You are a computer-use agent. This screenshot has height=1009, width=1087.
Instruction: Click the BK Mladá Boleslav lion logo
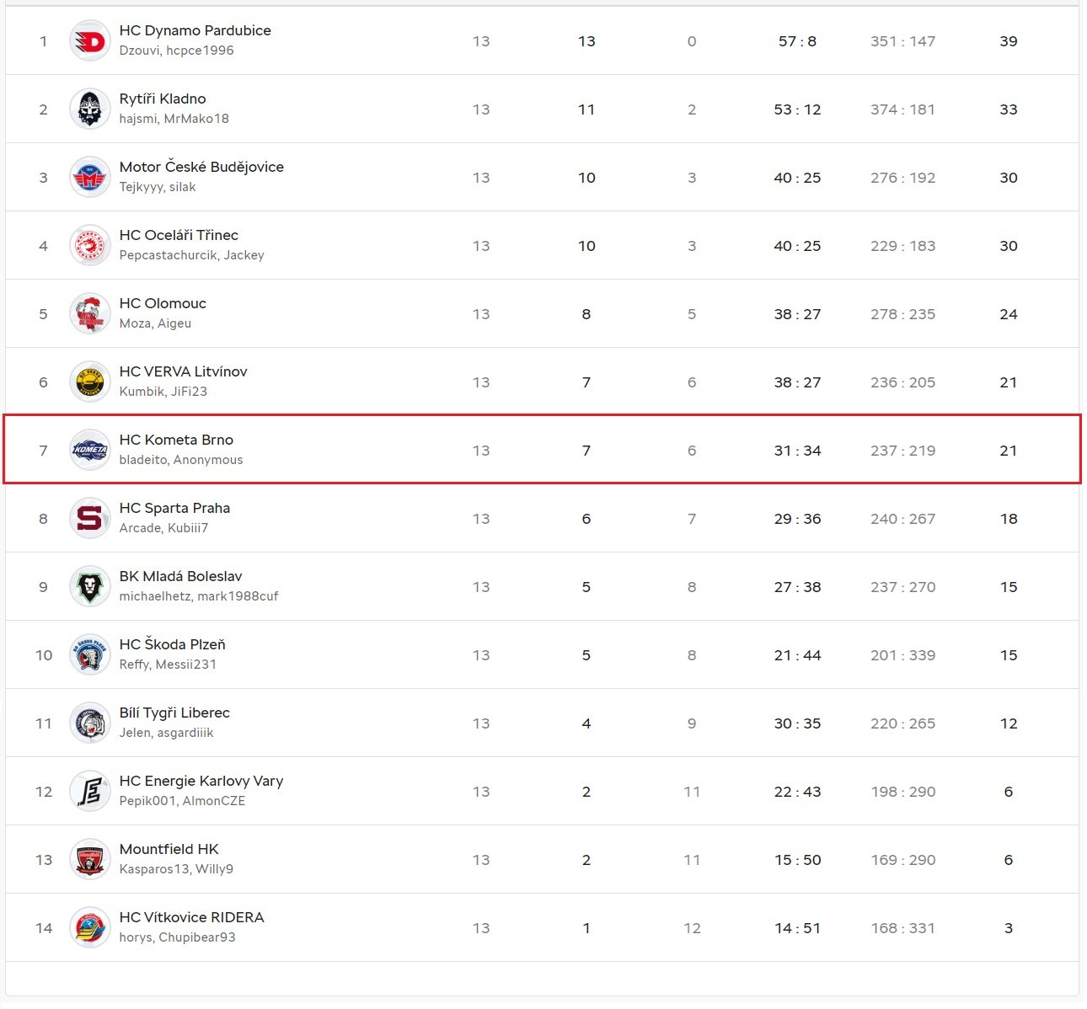(x=89, y=587)
